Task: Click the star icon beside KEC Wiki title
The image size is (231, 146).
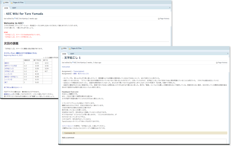Action: coord(5,13)
